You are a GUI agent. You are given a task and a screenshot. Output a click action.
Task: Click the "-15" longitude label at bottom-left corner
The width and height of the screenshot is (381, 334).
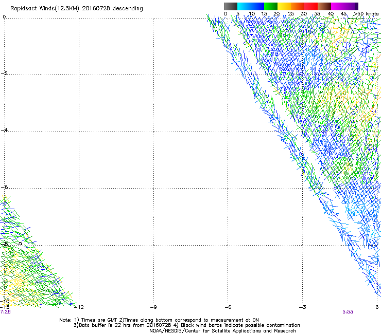point(5,307)
